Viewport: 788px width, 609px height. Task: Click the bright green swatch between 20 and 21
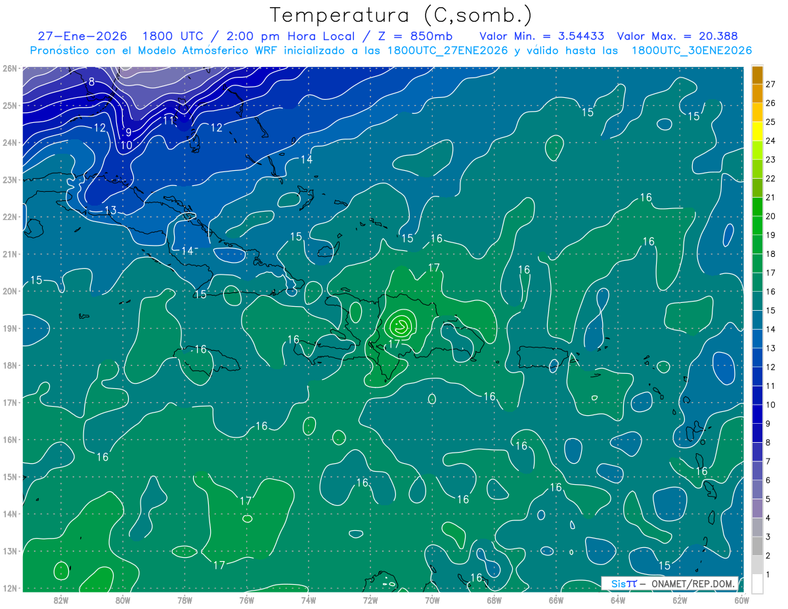(x=757, y=207)
